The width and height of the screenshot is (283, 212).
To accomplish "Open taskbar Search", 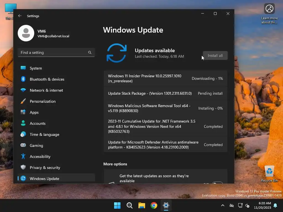I will pyautogui.click(x=129, y=205).
